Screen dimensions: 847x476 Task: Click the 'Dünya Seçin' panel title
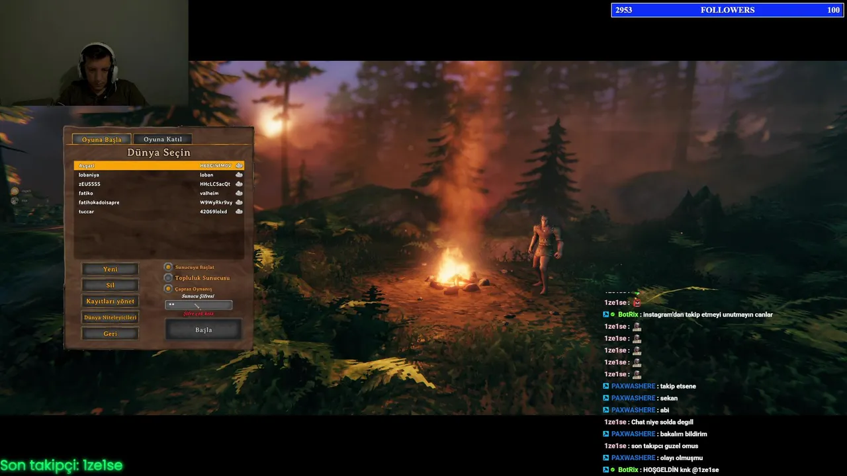(159, 153)
